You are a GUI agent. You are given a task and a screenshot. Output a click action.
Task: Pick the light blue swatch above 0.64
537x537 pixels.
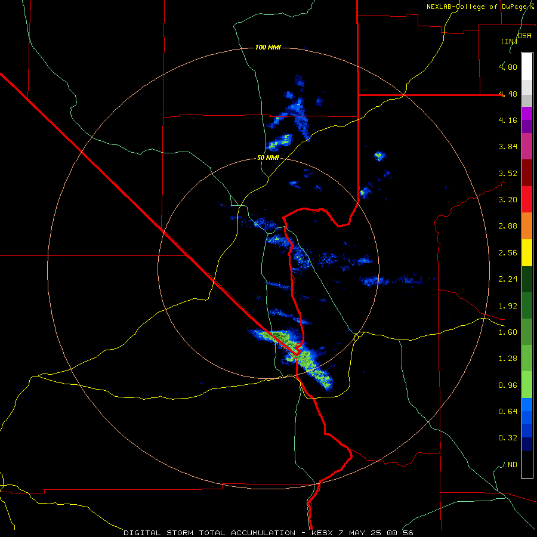527,405
